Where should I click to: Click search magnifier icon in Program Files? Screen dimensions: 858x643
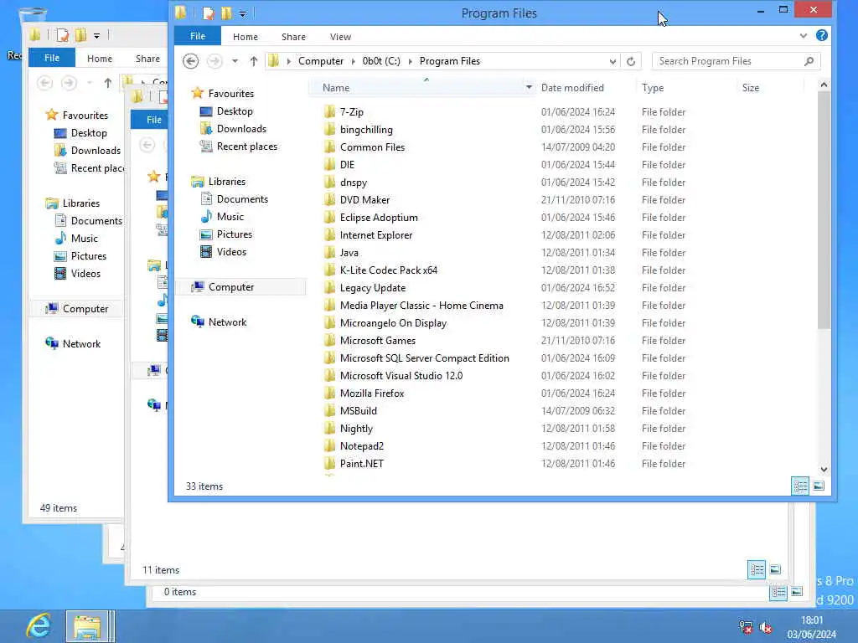[x=809, y=61]
